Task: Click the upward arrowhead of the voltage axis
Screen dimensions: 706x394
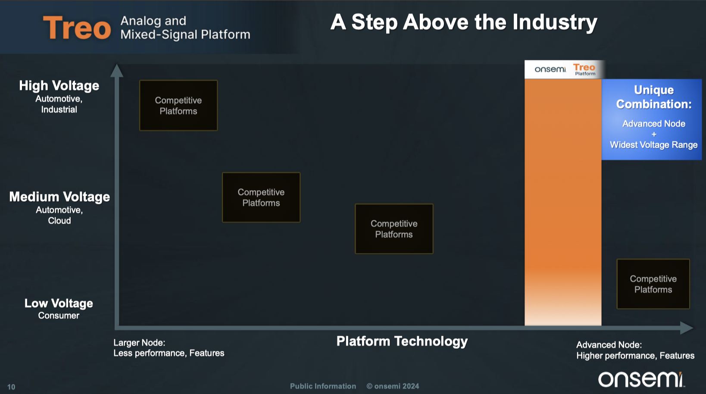Action: pos(116,70)
